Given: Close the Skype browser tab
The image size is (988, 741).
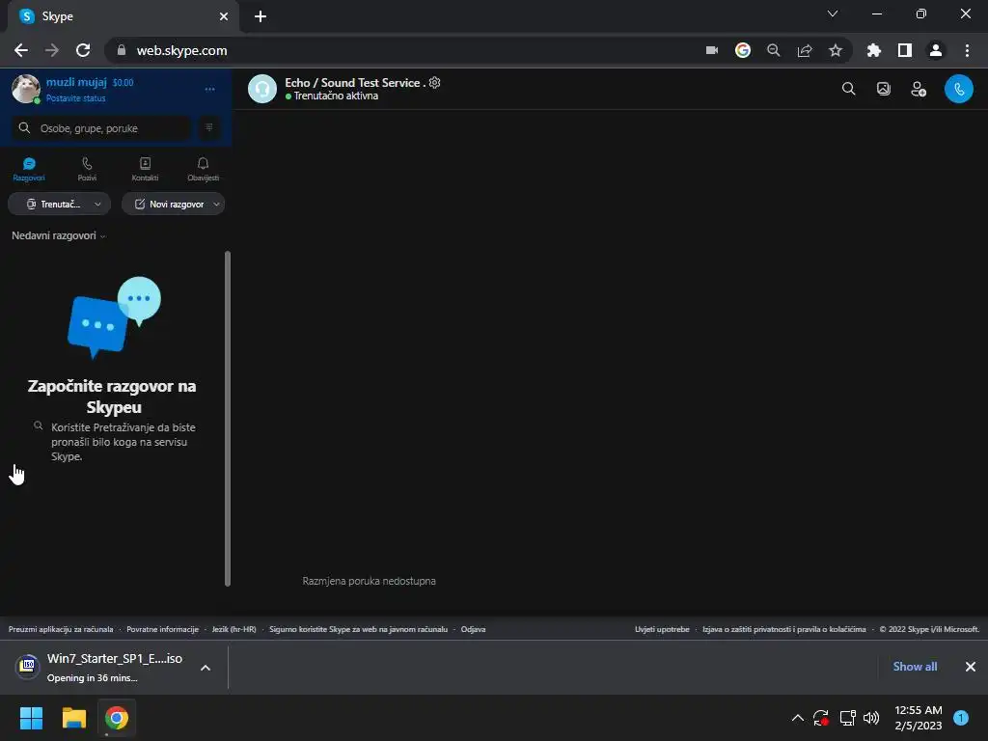Looking at the screenshot, I should (x=224, y=16).
